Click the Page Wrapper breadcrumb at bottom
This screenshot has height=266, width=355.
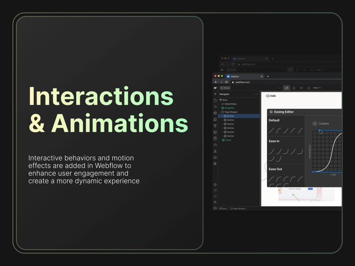coord(238,209)
